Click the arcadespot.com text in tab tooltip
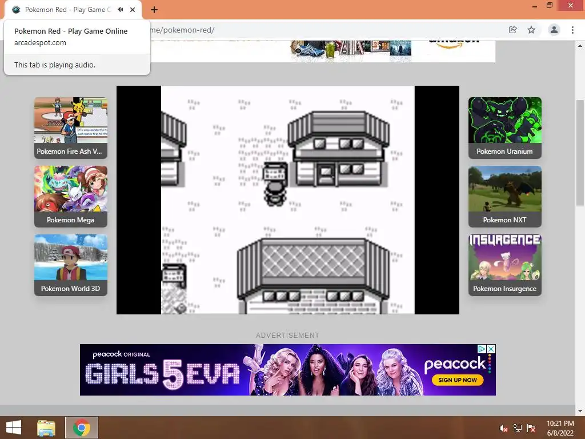Viewport: 585px width, 439px height. [41, 42]
